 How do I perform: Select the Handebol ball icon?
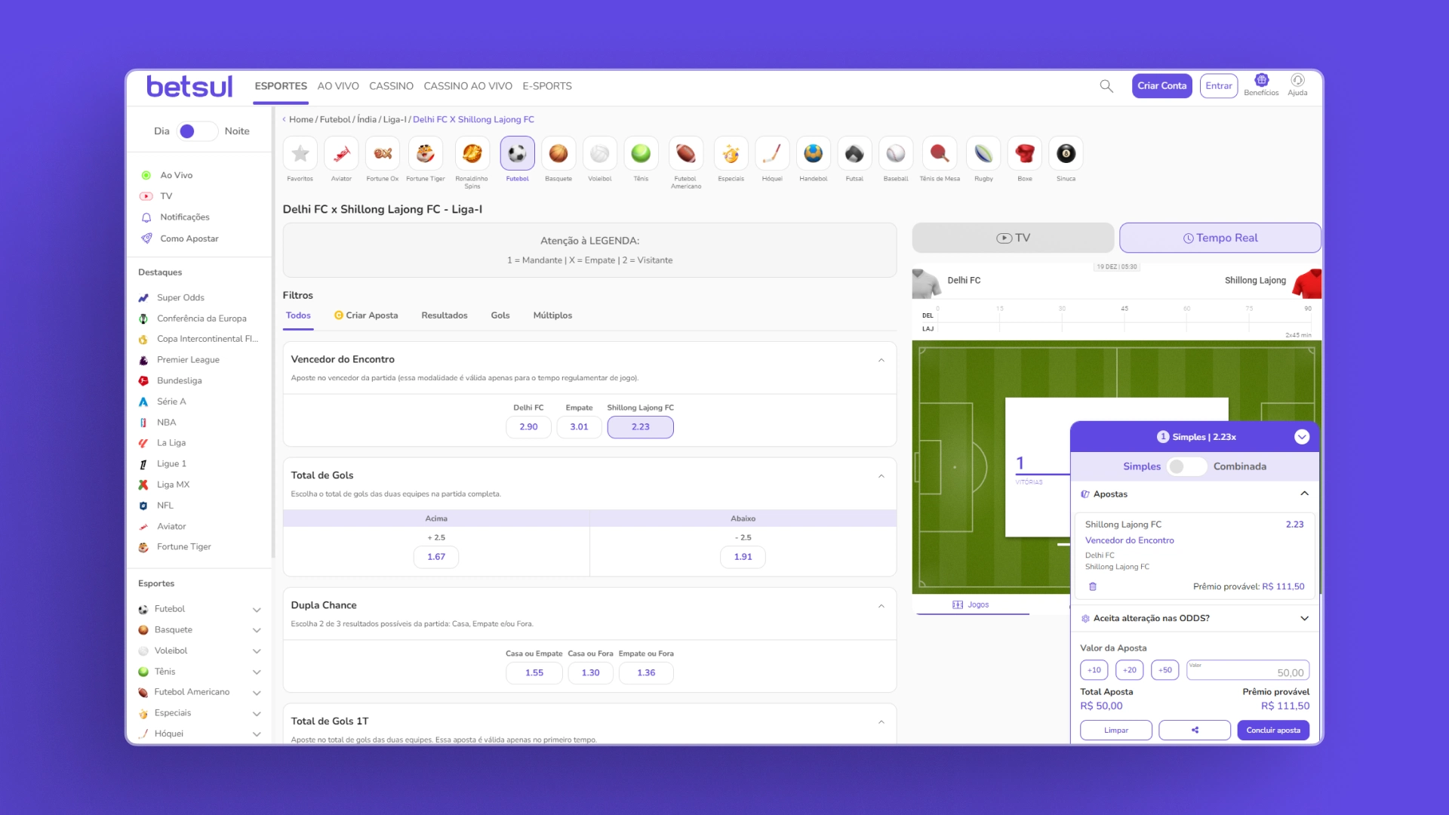tap(814, 154)
